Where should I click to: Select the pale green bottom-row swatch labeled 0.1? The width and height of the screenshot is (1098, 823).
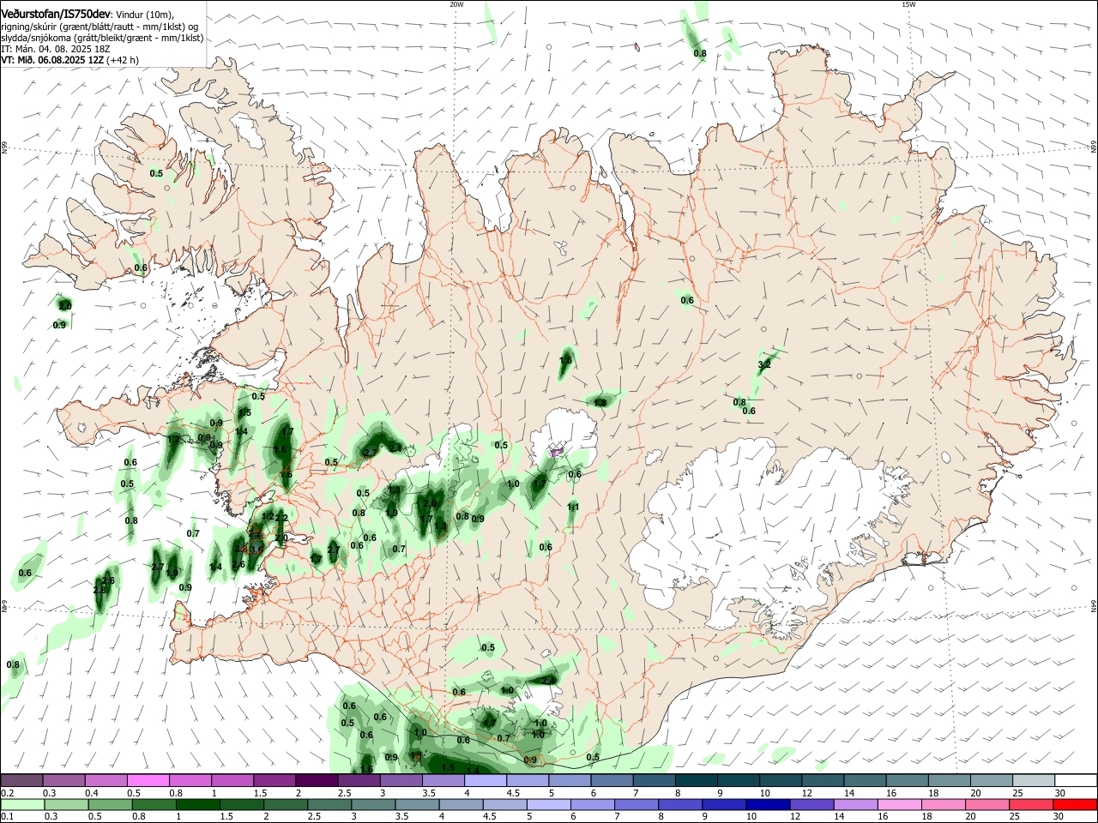coord(21,804)
